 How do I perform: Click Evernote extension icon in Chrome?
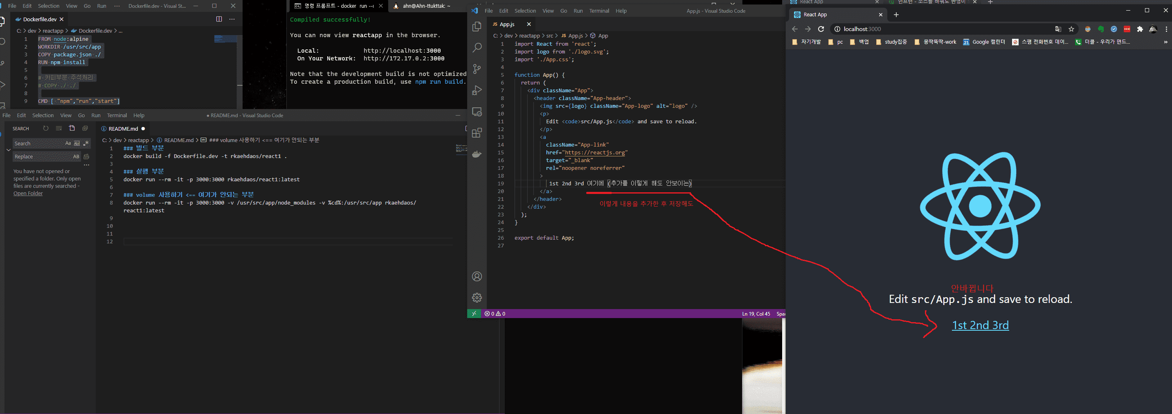pyautogui.click(x=1100, y=29)
